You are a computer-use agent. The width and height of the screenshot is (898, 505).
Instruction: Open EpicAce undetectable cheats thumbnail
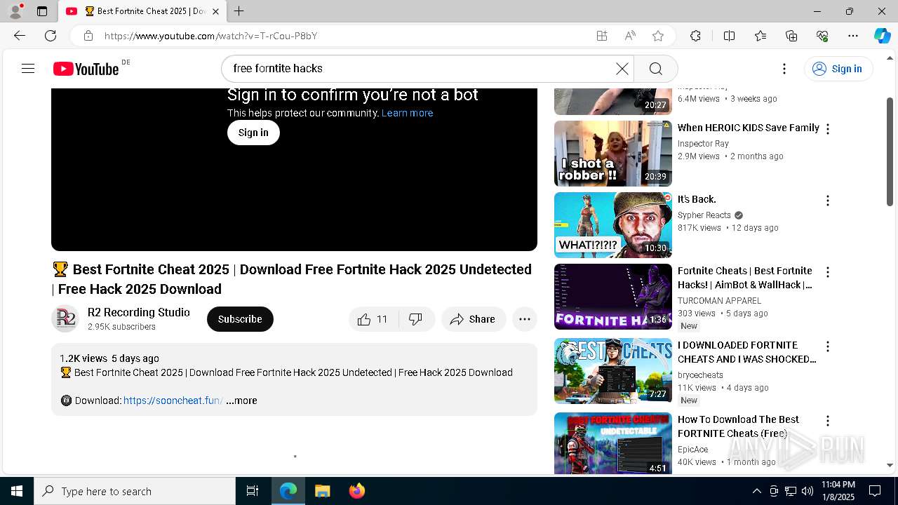coord(613,444)
